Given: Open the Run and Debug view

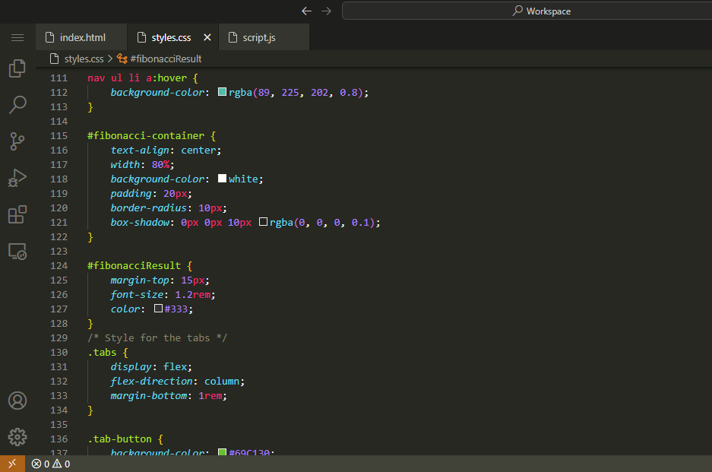Looking at the screenshot, I should 17,177.
